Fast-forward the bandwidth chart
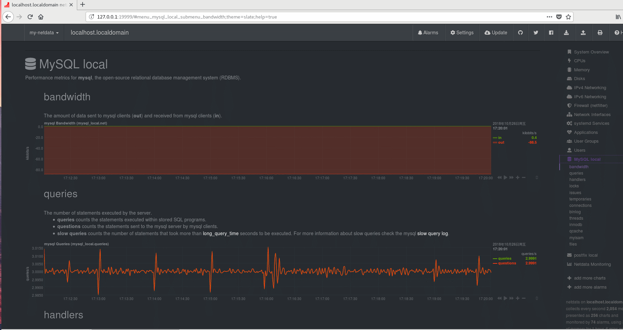This screenshot has width=623, height=330. tap(511, 177)
